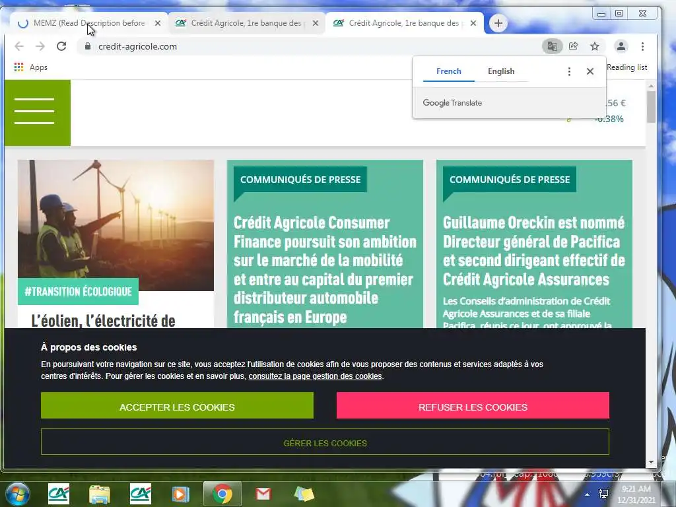The image size is (676, 507).
Task: Click GÉRER LES COOKIES button
Action: [x=325, y=442]
